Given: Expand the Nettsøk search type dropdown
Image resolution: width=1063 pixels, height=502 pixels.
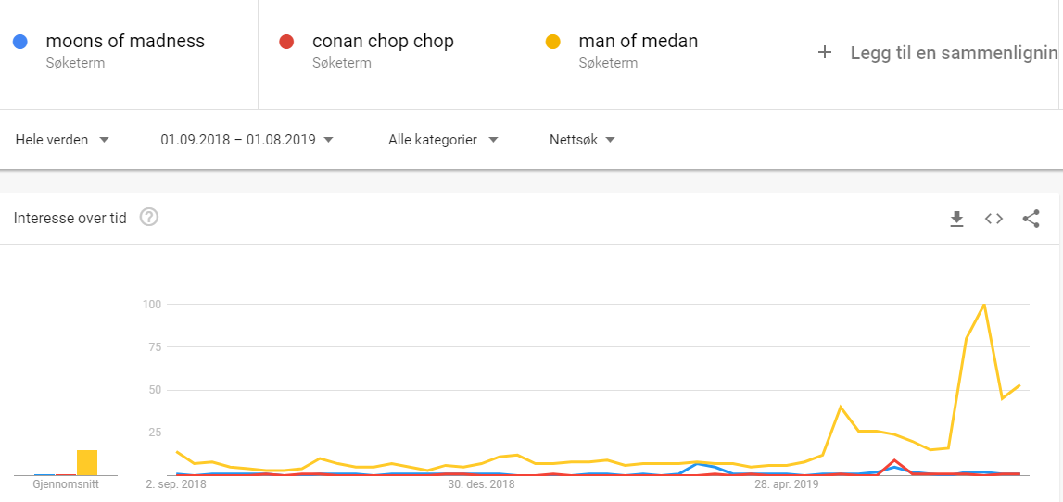Looking at the screenshot, I should (582, 140).
